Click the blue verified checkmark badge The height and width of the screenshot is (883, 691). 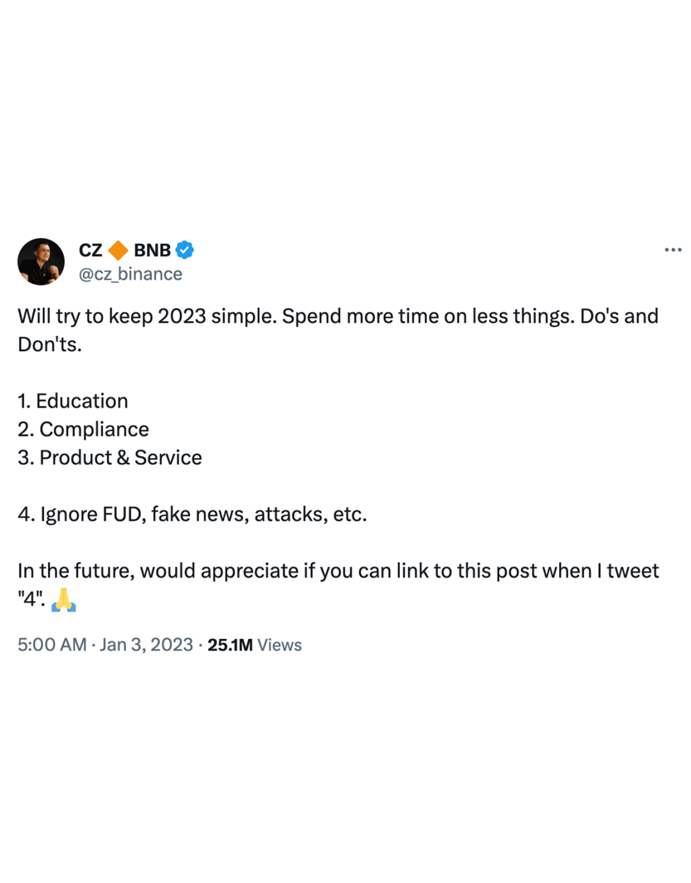[x=185, y=250]
